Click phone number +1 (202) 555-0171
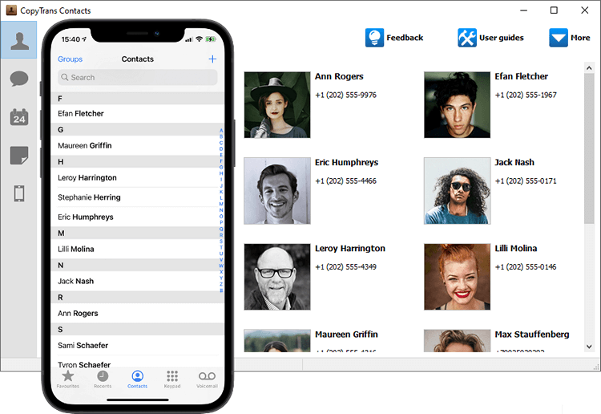 tap(526, 181)
